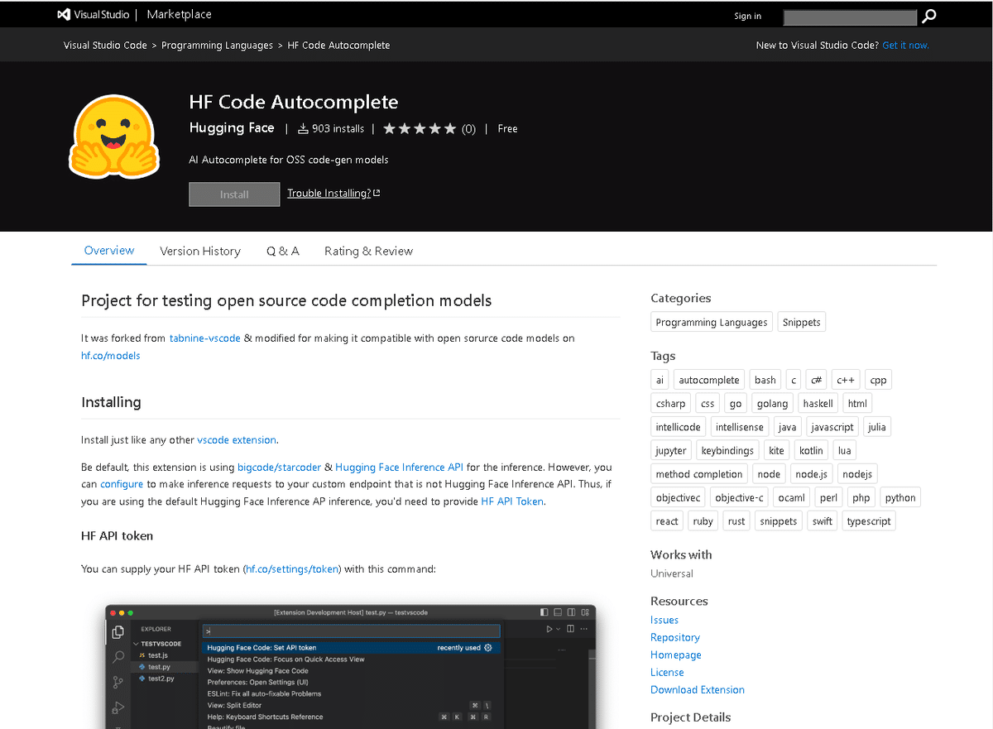Image resolution: width=993 pixels, height=729 pixels.
Task: Click the Run button in the editor title bar
Action: (x=549, y=629)
